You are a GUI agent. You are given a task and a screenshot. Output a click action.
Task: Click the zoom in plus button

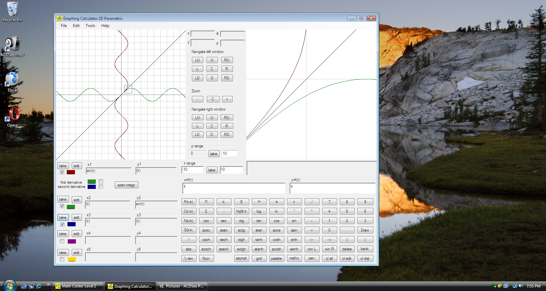coord(227,99)
